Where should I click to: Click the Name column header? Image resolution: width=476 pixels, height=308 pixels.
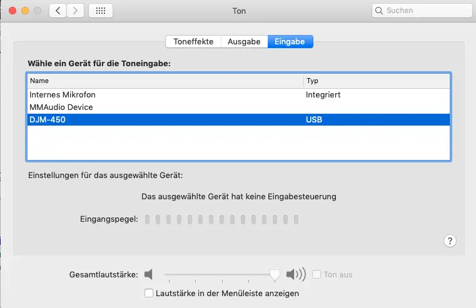[x=39, y=81]
